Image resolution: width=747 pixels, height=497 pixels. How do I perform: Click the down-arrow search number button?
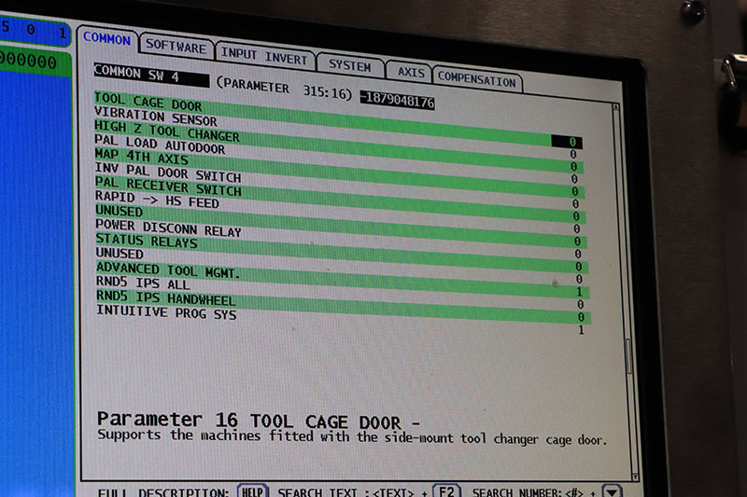point(613,491)
